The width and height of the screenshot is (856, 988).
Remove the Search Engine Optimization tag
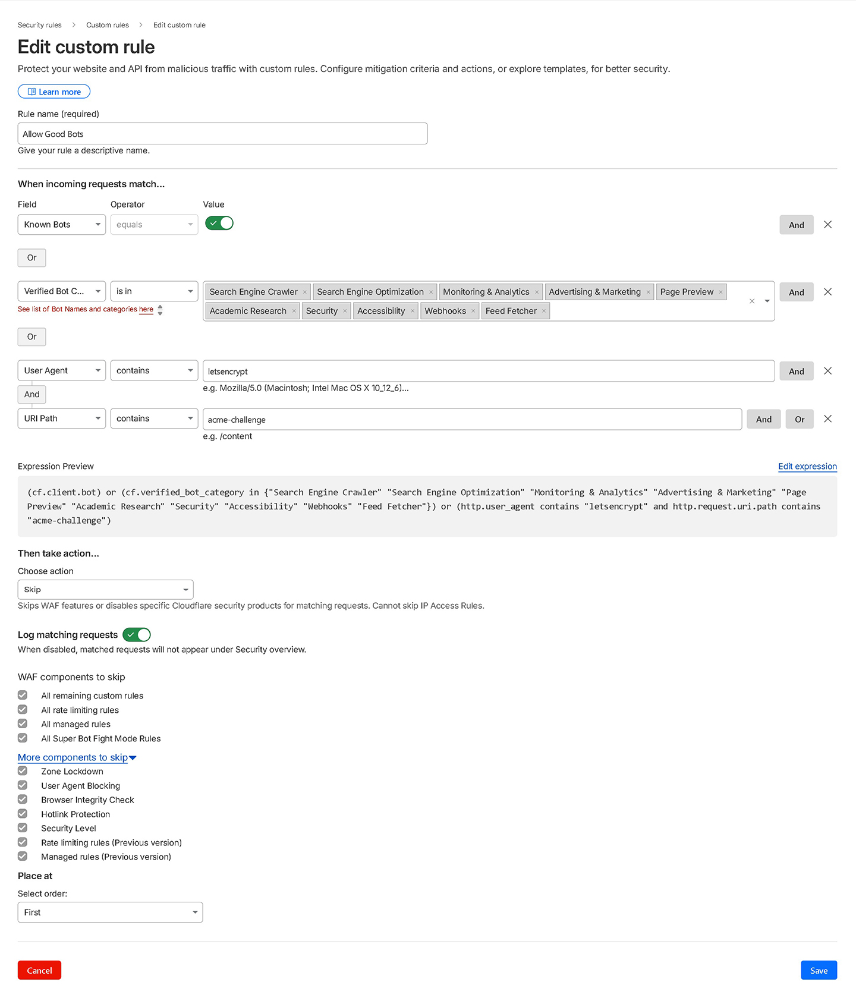pos(431,292)
